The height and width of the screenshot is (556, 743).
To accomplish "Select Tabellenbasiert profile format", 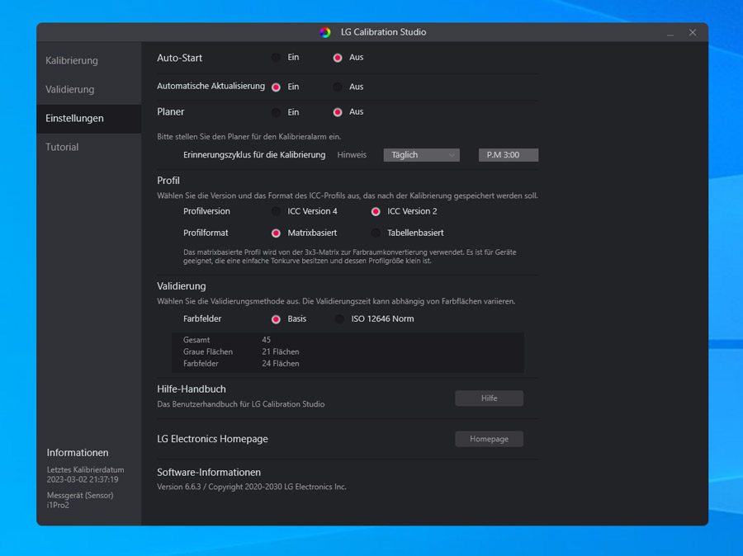I will [x=376, y=233].
